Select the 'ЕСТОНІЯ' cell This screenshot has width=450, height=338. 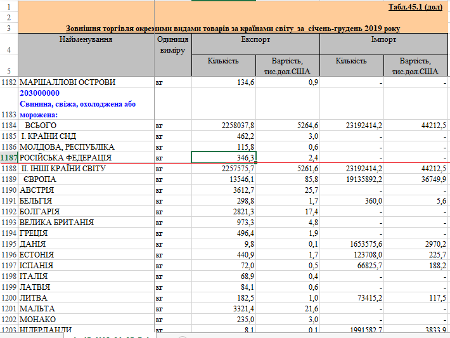tap(86, 255)
